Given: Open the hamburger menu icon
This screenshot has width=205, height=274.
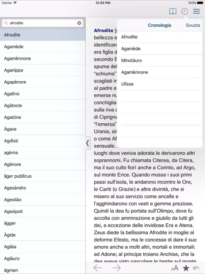Looking at the screenshot, I should click(196, 11).
